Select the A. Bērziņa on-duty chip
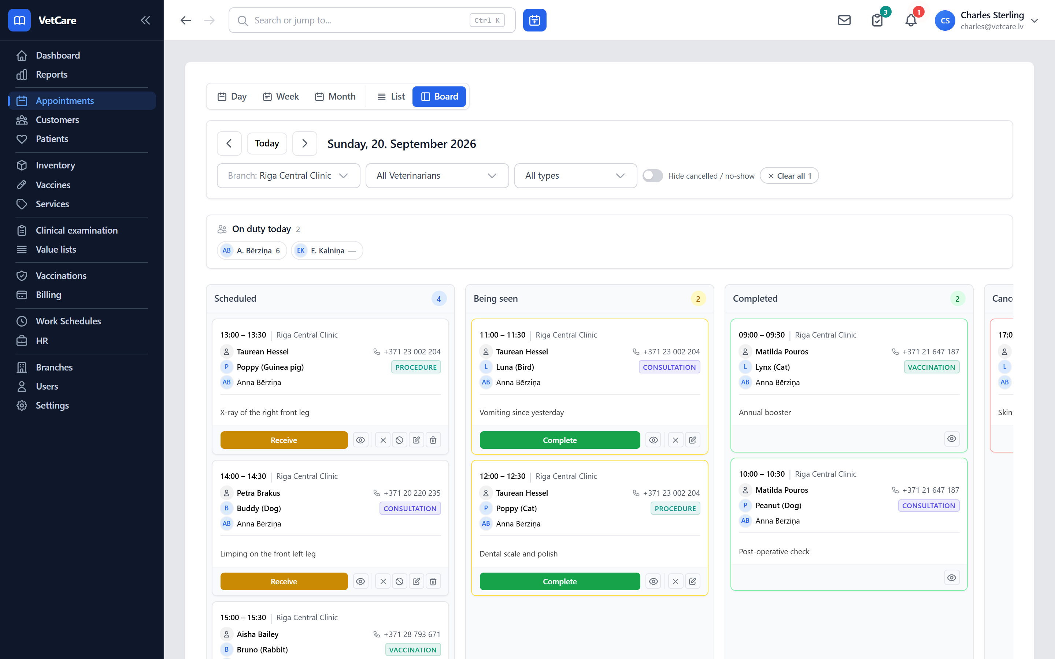This screenshot has width=1055, height=659. coord(252,251)
